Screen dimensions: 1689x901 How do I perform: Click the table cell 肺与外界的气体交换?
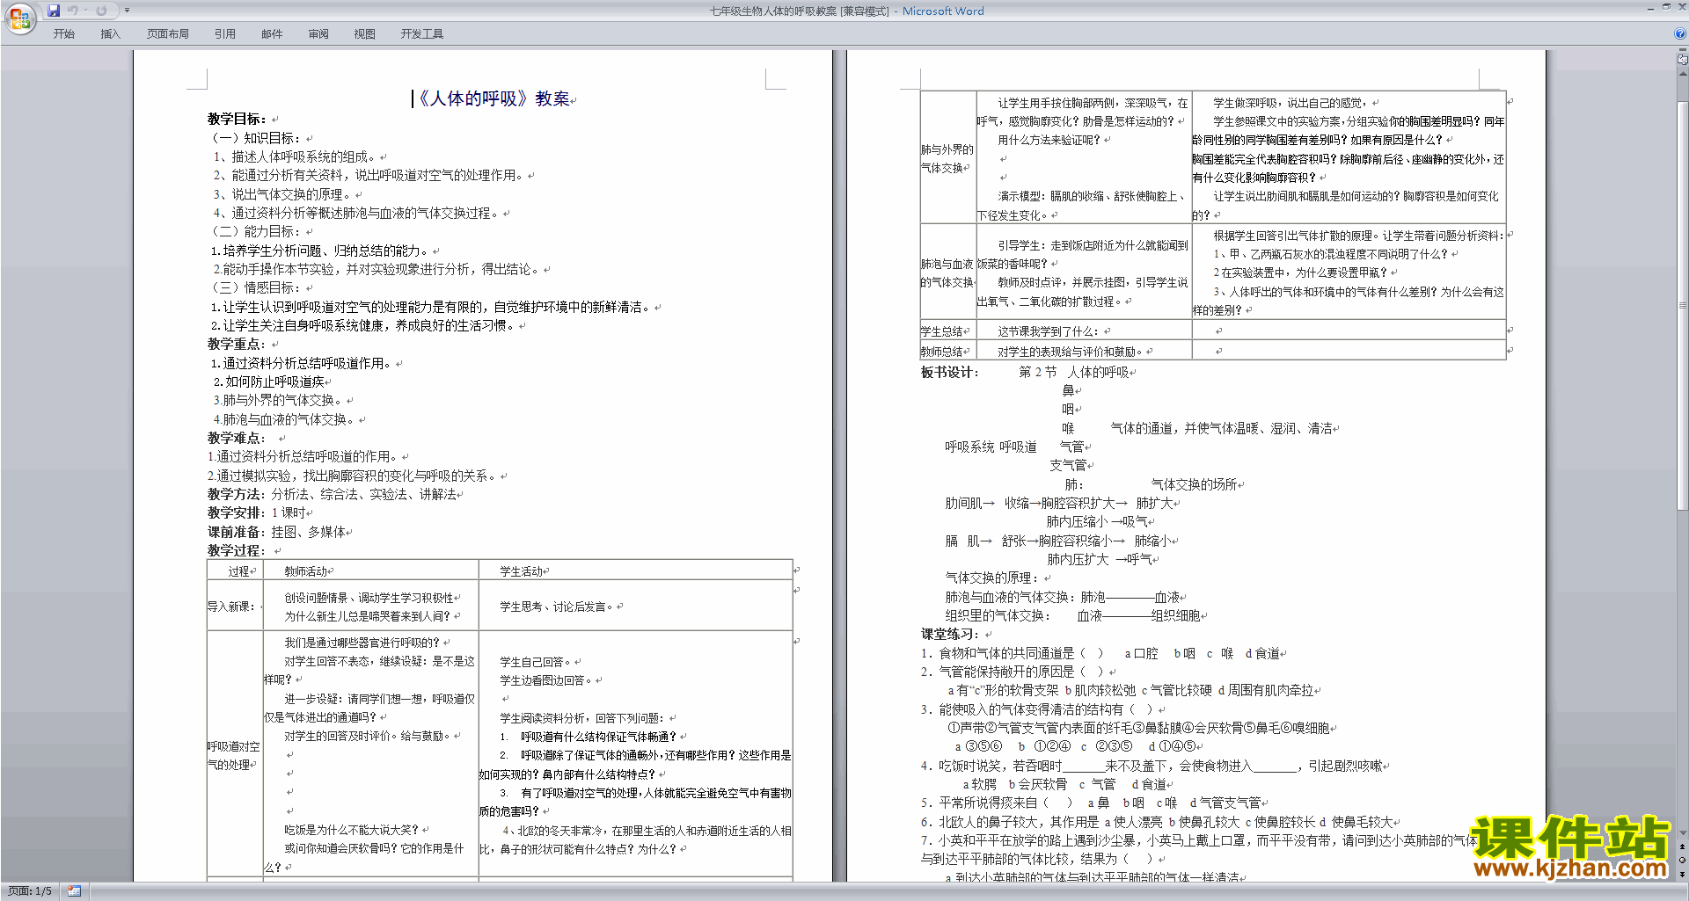pyautogui.click(x=947, y=158)
